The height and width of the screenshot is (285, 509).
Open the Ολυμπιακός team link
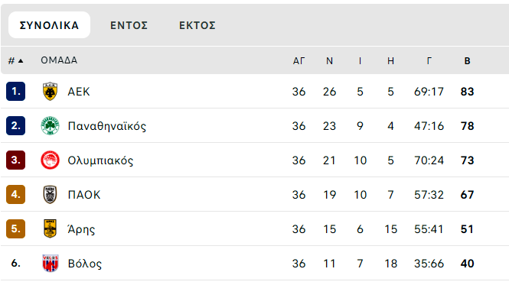coord(100,160)
